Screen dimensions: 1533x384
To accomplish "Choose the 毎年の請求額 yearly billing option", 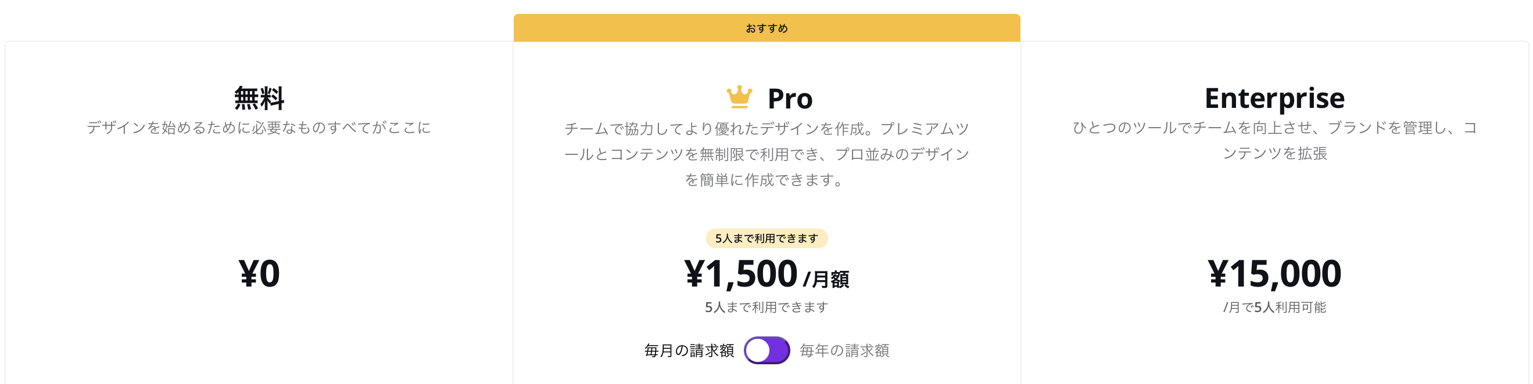I will (844, 351).
